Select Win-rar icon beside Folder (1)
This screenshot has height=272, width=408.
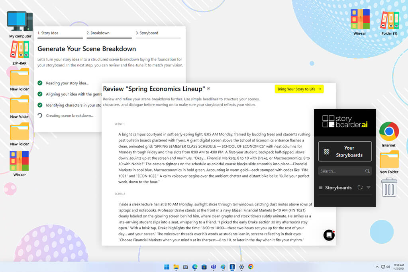coord(360,22)
